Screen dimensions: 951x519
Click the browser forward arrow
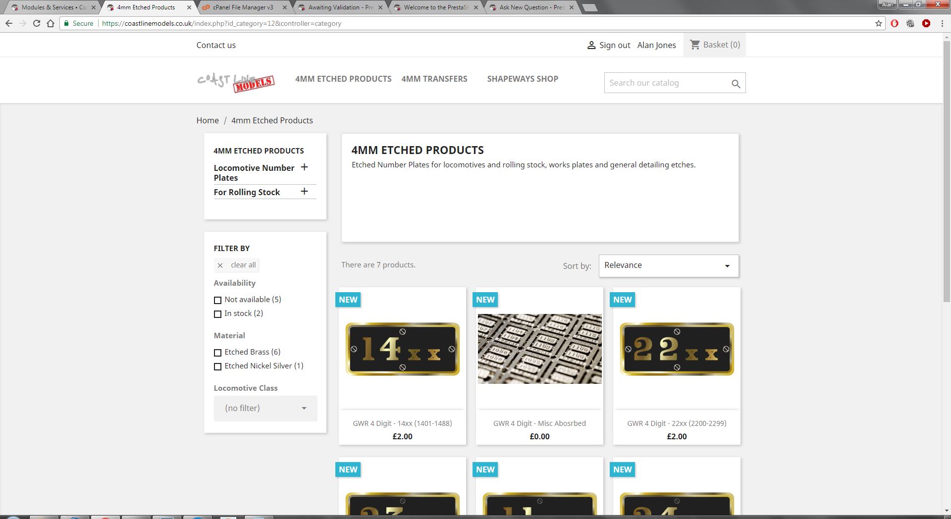pyautogui.click(x=23, y=23)
